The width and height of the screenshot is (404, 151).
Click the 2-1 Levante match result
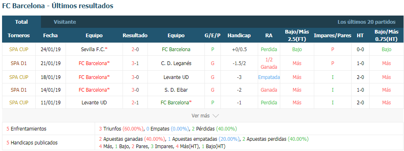tap(135, 102)
